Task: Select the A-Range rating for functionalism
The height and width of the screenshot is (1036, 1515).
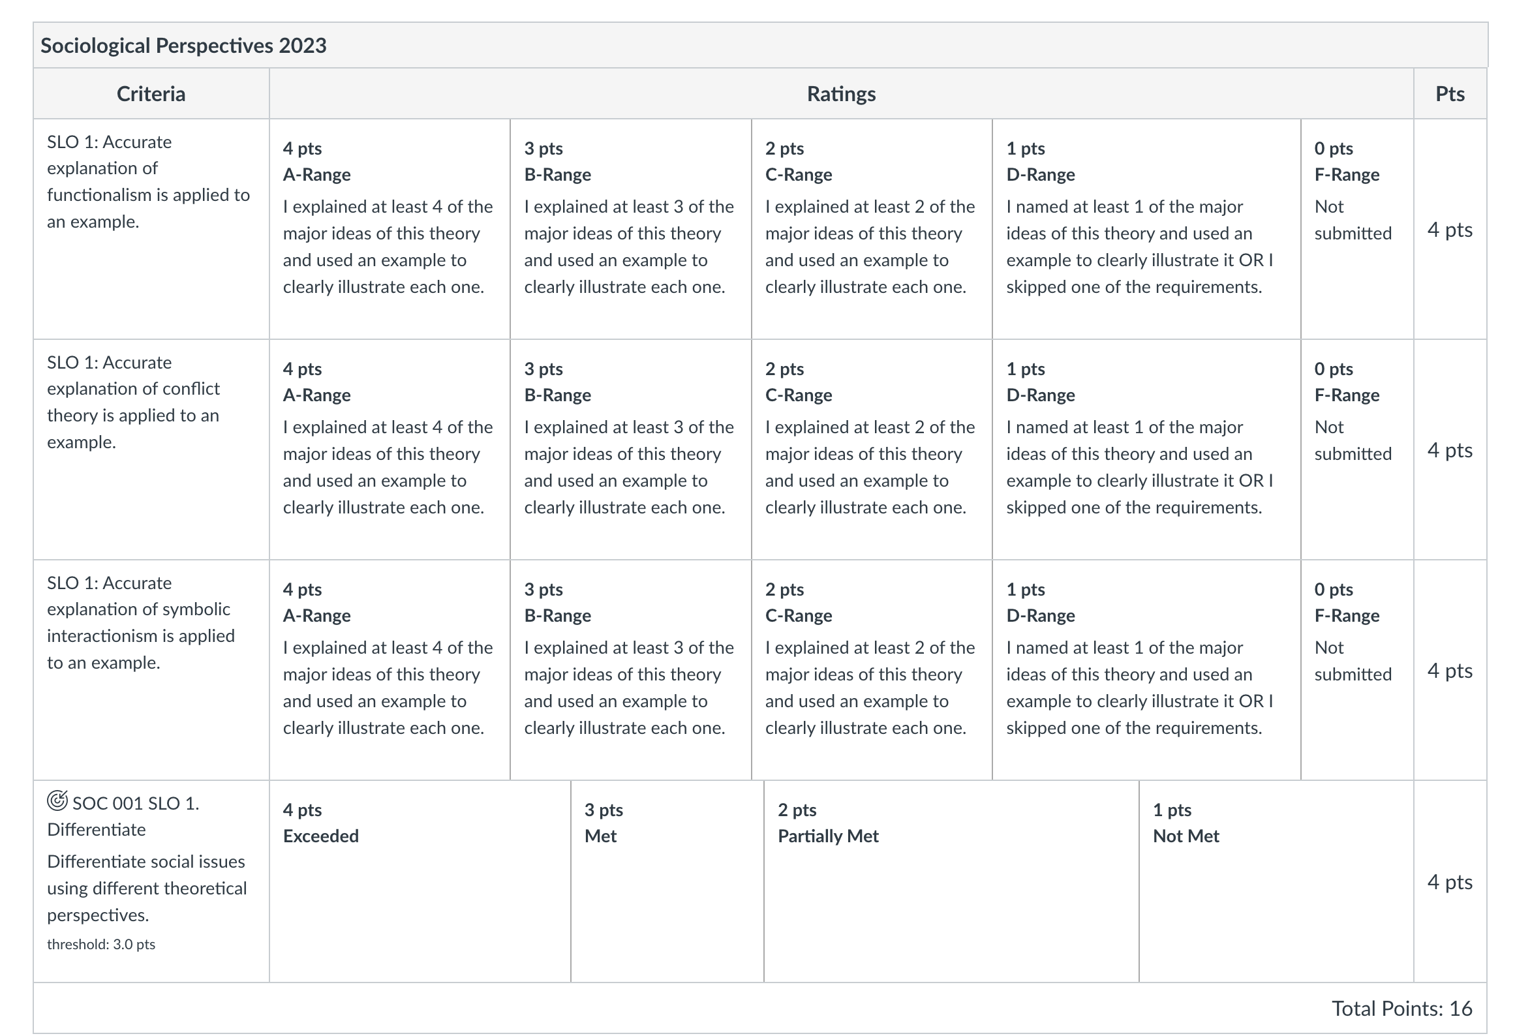Action: tap(390, 229)
